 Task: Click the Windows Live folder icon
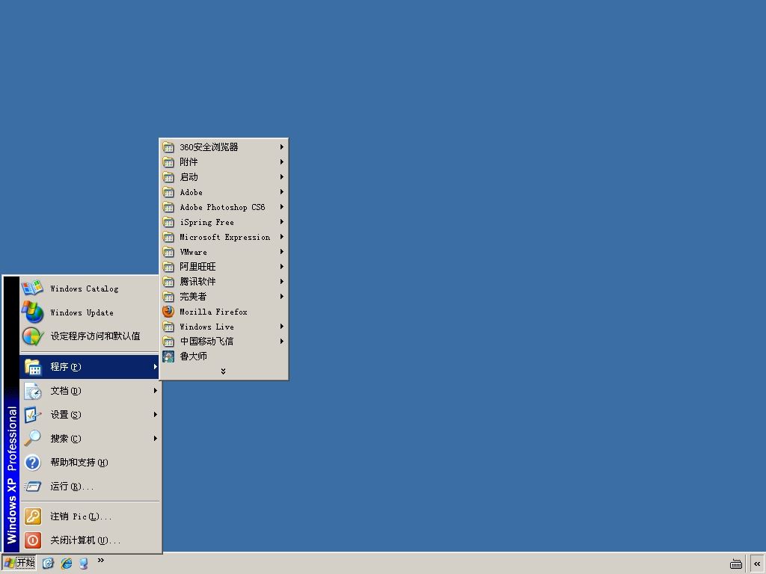pos(168,327)
